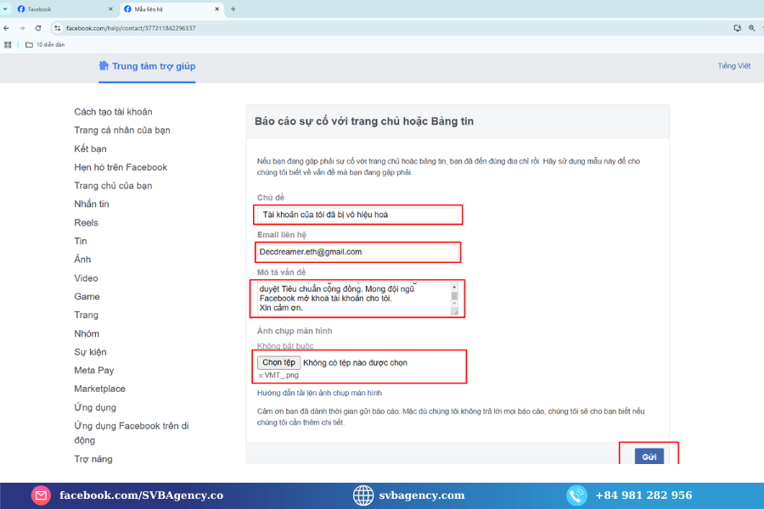Close the Mẫu liên hệ tab
This screenshot has height=509, width=764.
216,8
